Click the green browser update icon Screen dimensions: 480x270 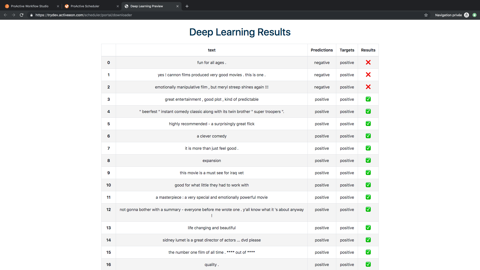point(474,15)
